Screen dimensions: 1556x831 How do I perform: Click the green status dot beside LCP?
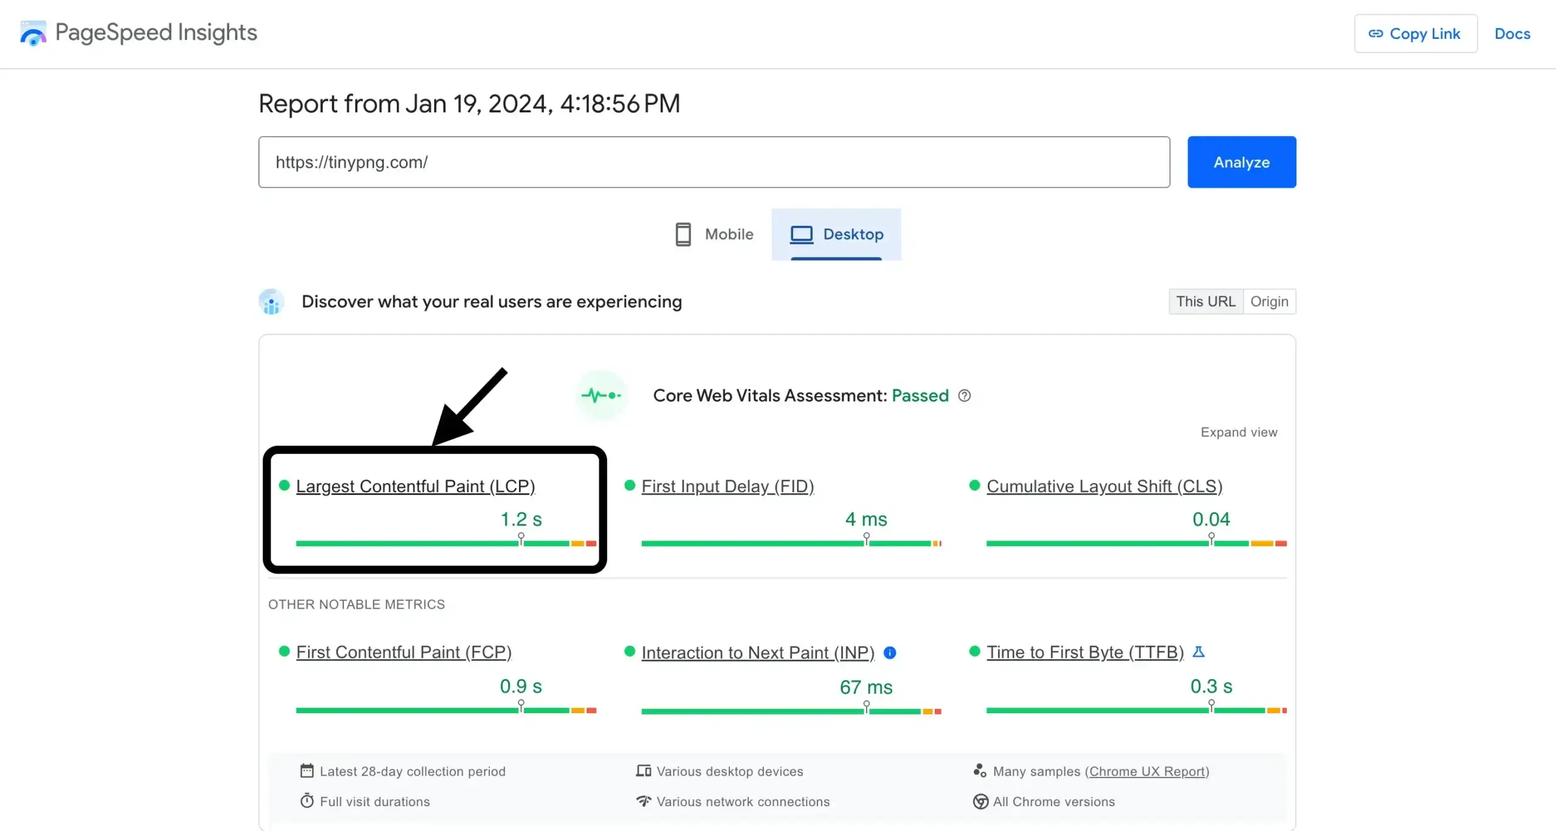point(284,485)
